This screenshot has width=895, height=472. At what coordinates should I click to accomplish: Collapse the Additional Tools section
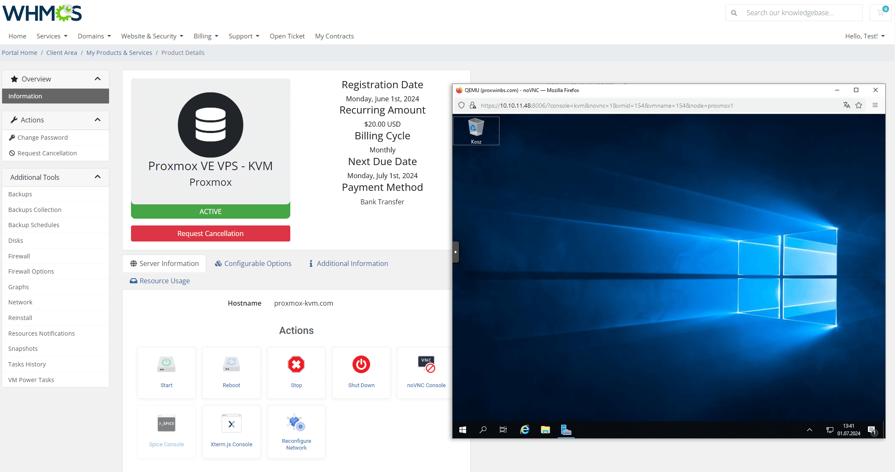[97, 177]
